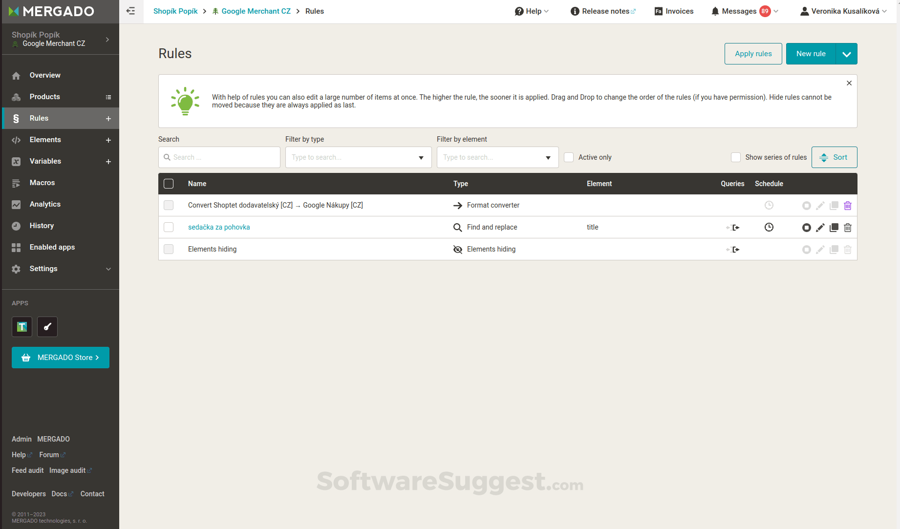Open the Macros section in sidebar
The height and width of the screenshot is (529, 900).
click(42, 183)
